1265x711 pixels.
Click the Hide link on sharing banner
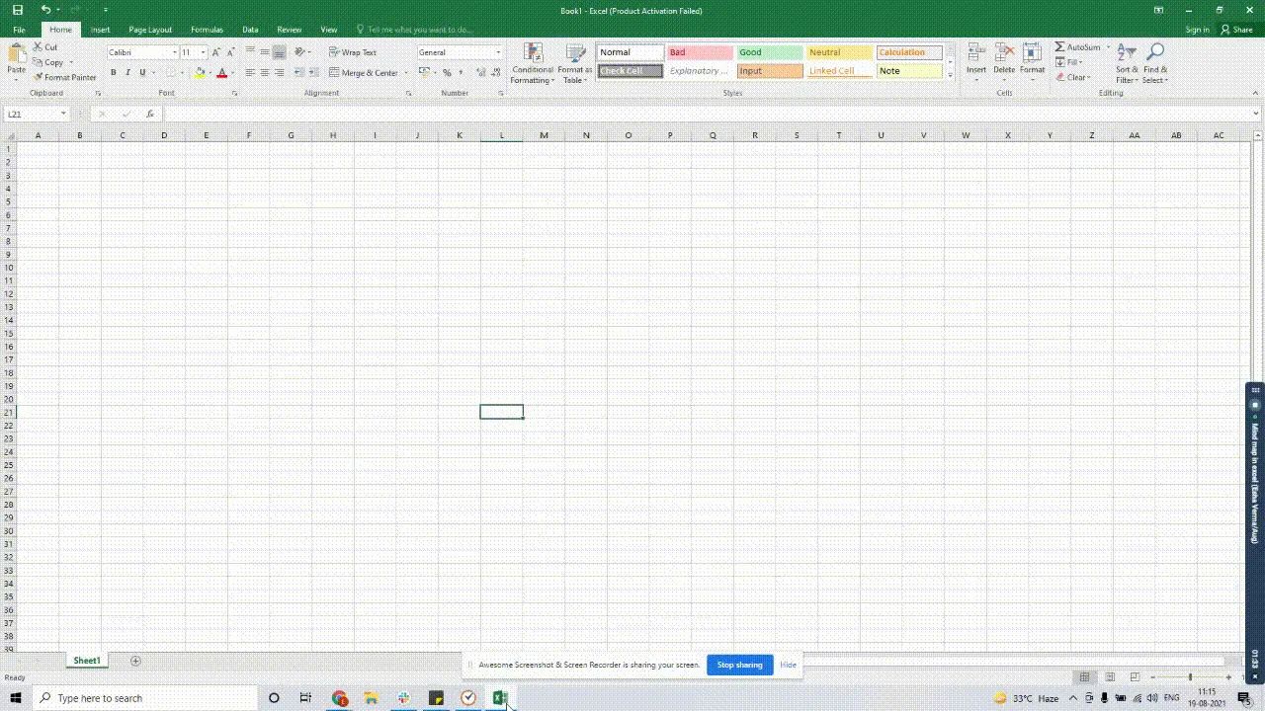coord(788,665)
